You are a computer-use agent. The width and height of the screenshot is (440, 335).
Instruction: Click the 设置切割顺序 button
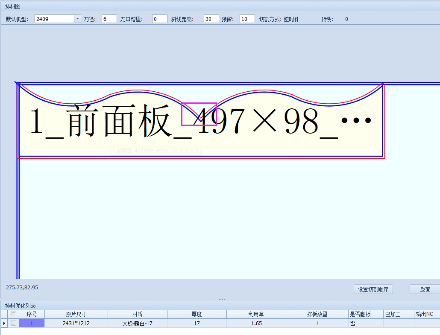pos(373,289)
